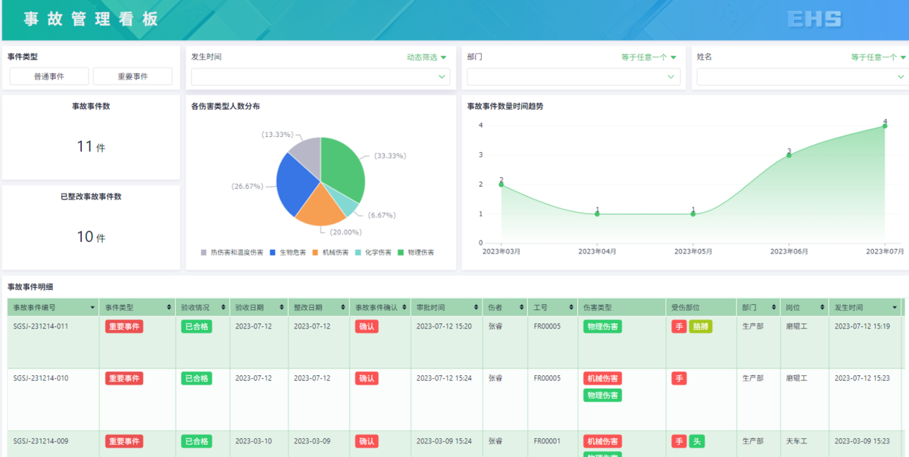
Task: Click the 事故事件数 value 11 件
Action: coord(91,147)
